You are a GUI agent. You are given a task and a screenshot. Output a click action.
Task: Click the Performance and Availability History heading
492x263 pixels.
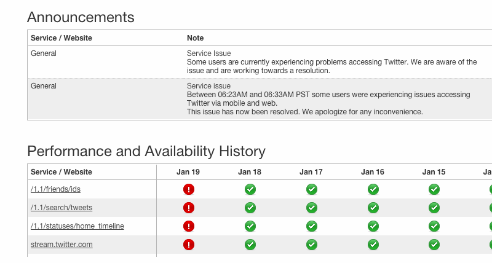(146, 151)
